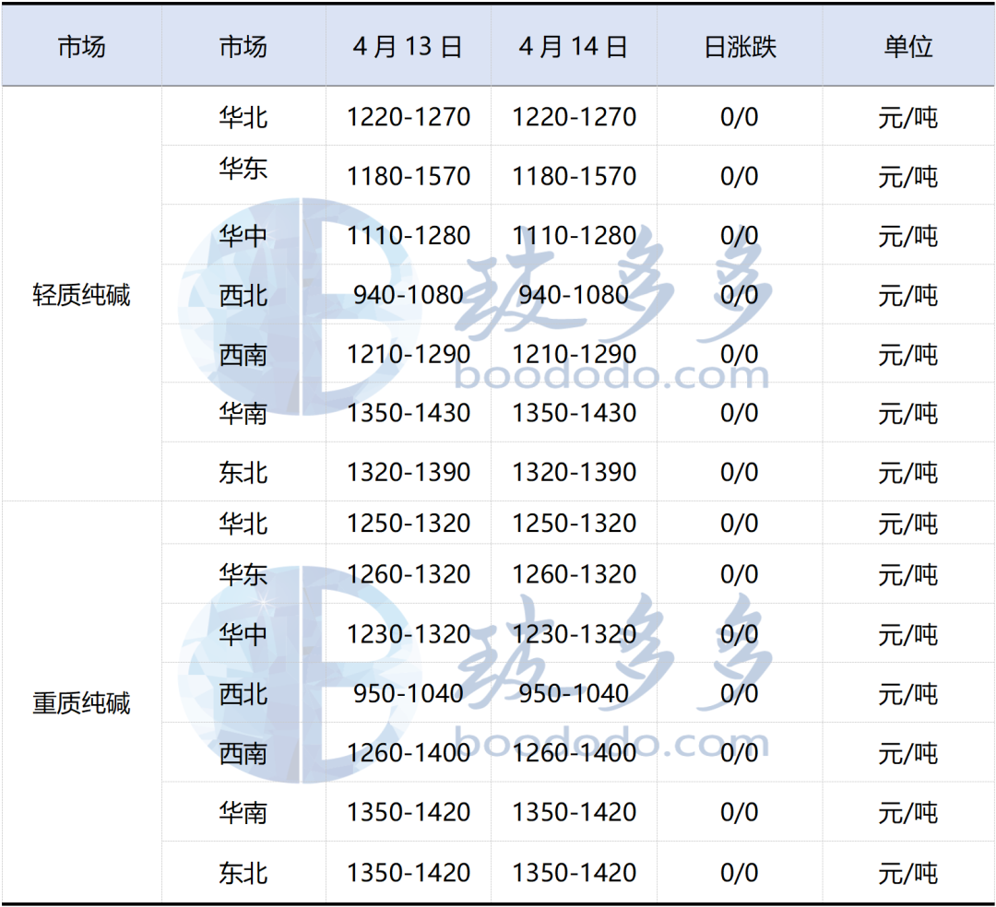Click 1350-1430 in the 4月14日 column
The width and height of the screenshot is (996, 907).
pos(574,413)
